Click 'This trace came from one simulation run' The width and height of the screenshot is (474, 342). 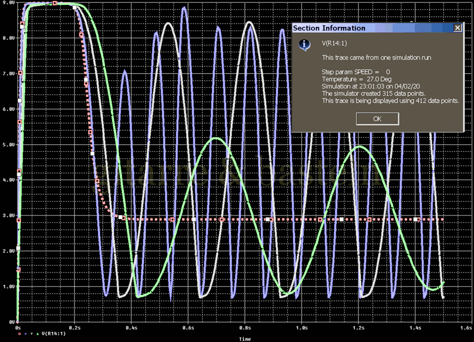[376, 57]
